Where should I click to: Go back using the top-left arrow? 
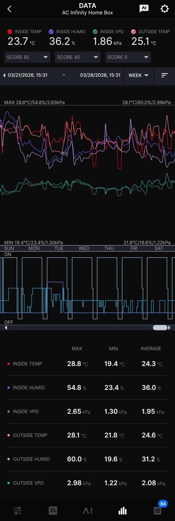tap(9, 9)
